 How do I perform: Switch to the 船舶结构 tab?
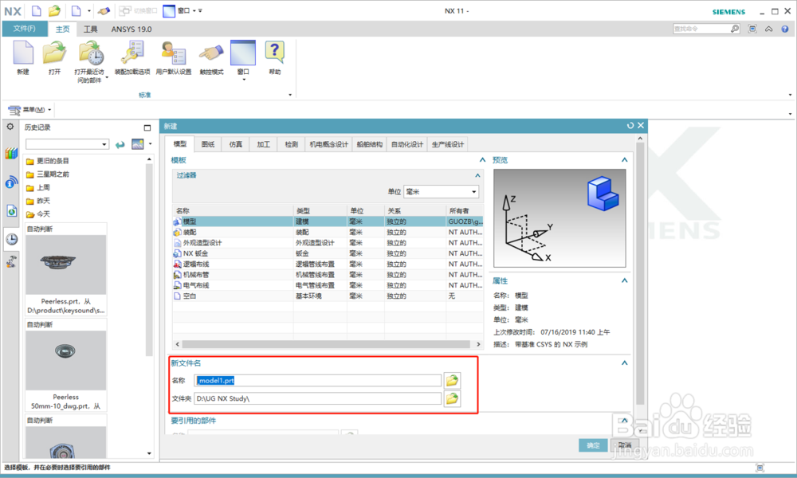pyautogui.click(x=370, y=144)
